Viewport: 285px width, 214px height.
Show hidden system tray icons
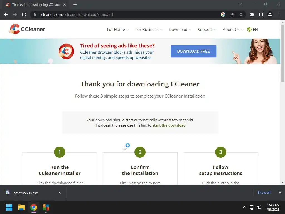tap(244, 207)
